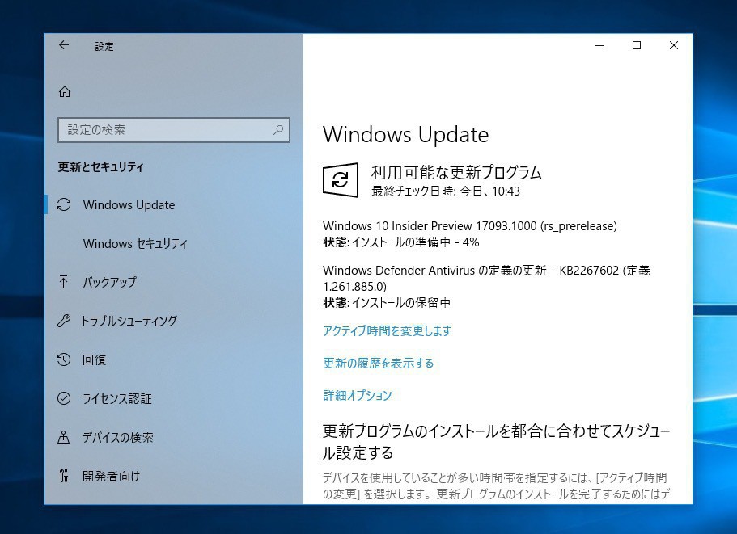Viewport: 737px width, 534px height.
Task: Click the back arrow in Settings header
Action: click(x=64, y=45)
